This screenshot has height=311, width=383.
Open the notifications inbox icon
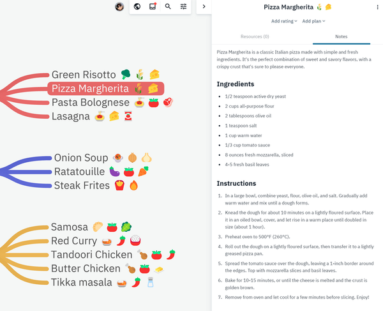click(153, 6)
